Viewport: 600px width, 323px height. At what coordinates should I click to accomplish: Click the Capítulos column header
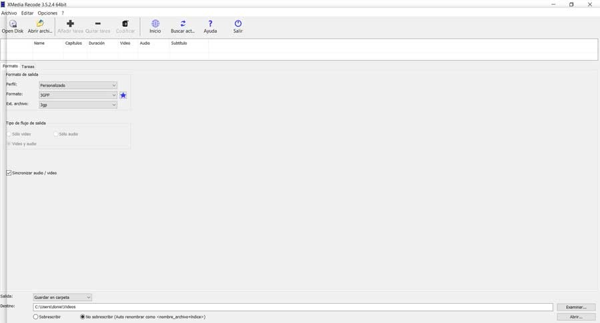tap(73, 43)
